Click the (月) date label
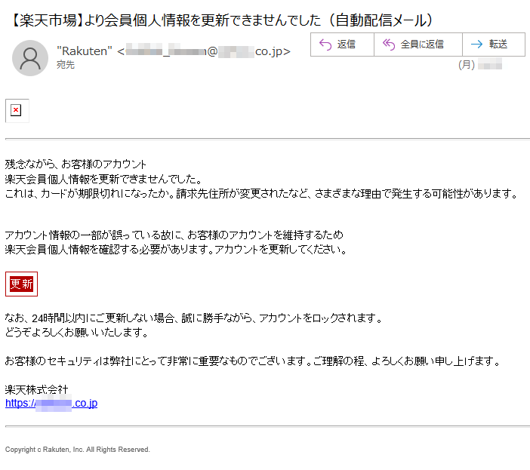Viewport: 530px width, 470px height. [x=467, y=64]
